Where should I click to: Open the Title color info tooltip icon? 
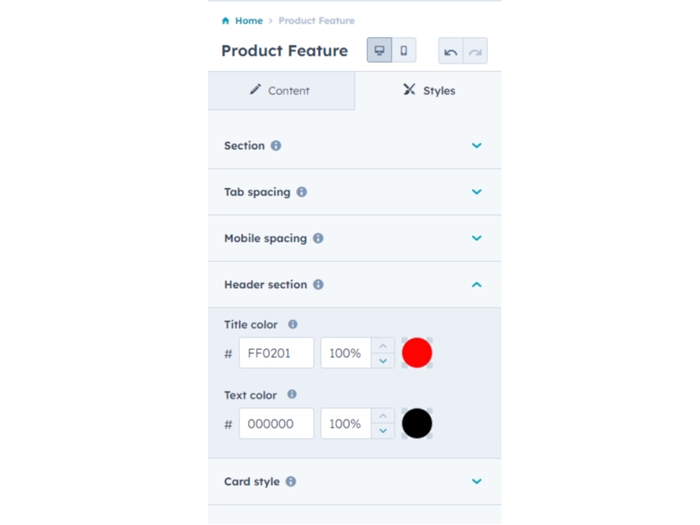pos(291,324)
